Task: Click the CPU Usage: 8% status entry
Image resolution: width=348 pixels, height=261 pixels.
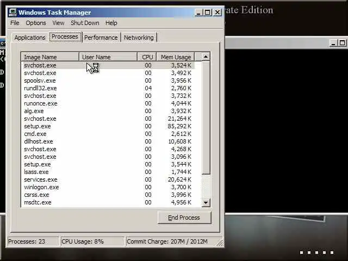Action: [93, 241]
